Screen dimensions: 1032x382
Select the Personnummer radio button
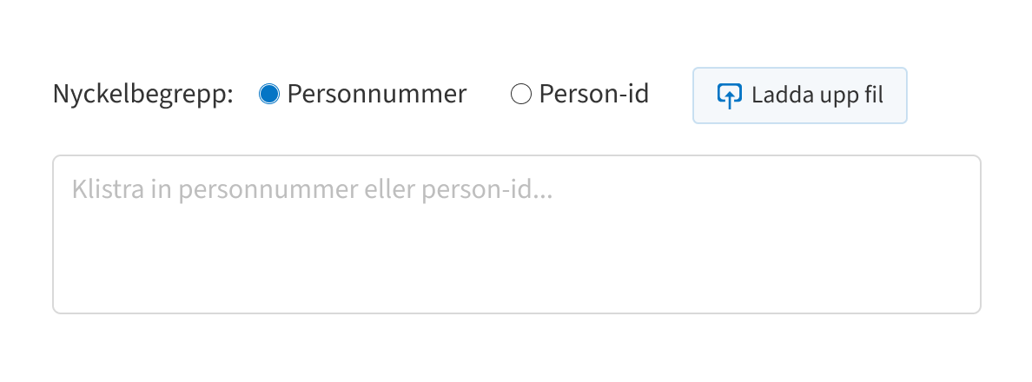[x=269, y=94]
